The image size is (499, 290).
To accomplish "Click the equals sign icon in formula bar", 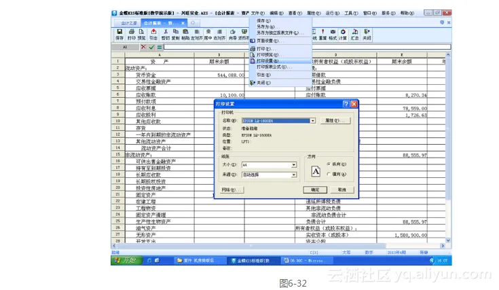I will [x=159, y=47].
